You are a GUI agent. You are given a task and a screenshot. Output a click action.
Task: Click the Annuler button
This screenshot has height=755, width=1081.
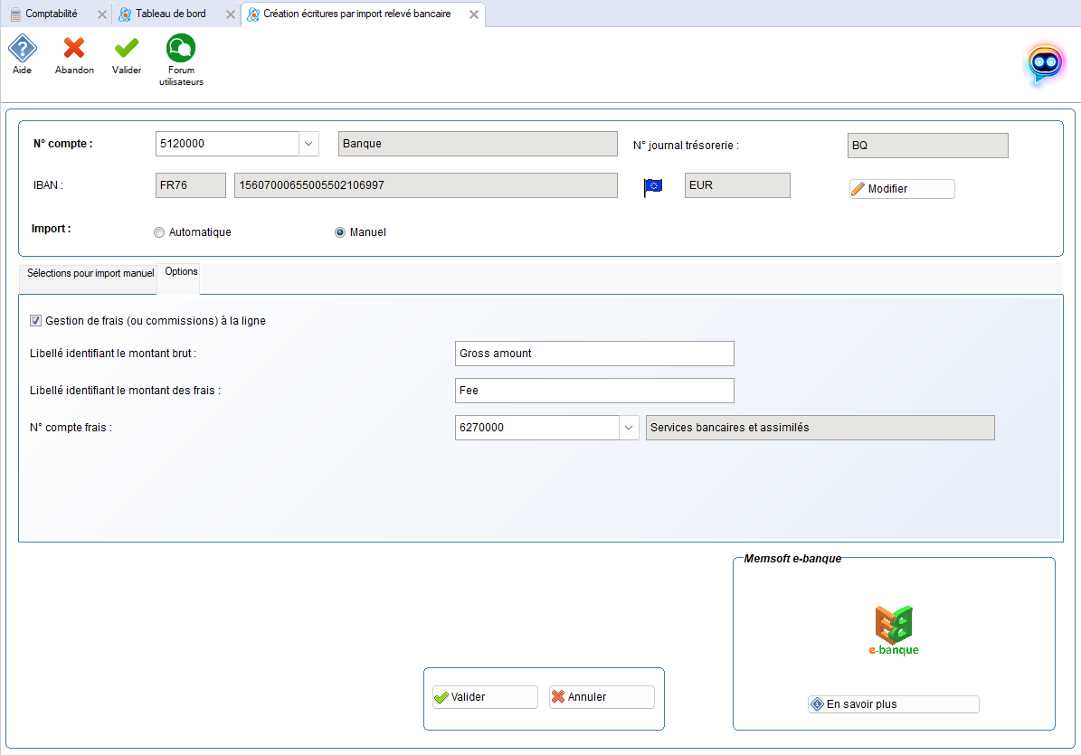click(x=601, y=697)
